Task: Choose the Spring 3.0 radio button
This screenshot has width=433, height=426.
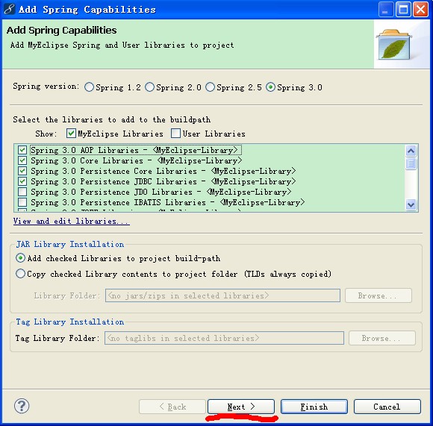Action: click(x=270, y=87)
